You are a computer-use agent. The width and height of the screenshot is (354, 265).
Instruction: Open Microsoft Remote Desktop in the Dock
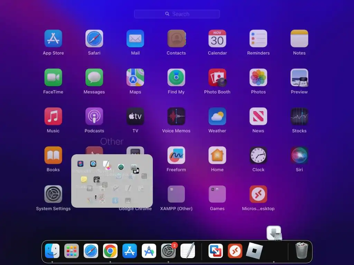235,251
